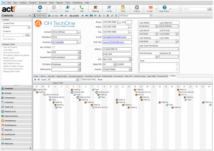The width and height of the screenshot is (214, 151).
Task: Open the Reports menu
Action: click(60, 2)
